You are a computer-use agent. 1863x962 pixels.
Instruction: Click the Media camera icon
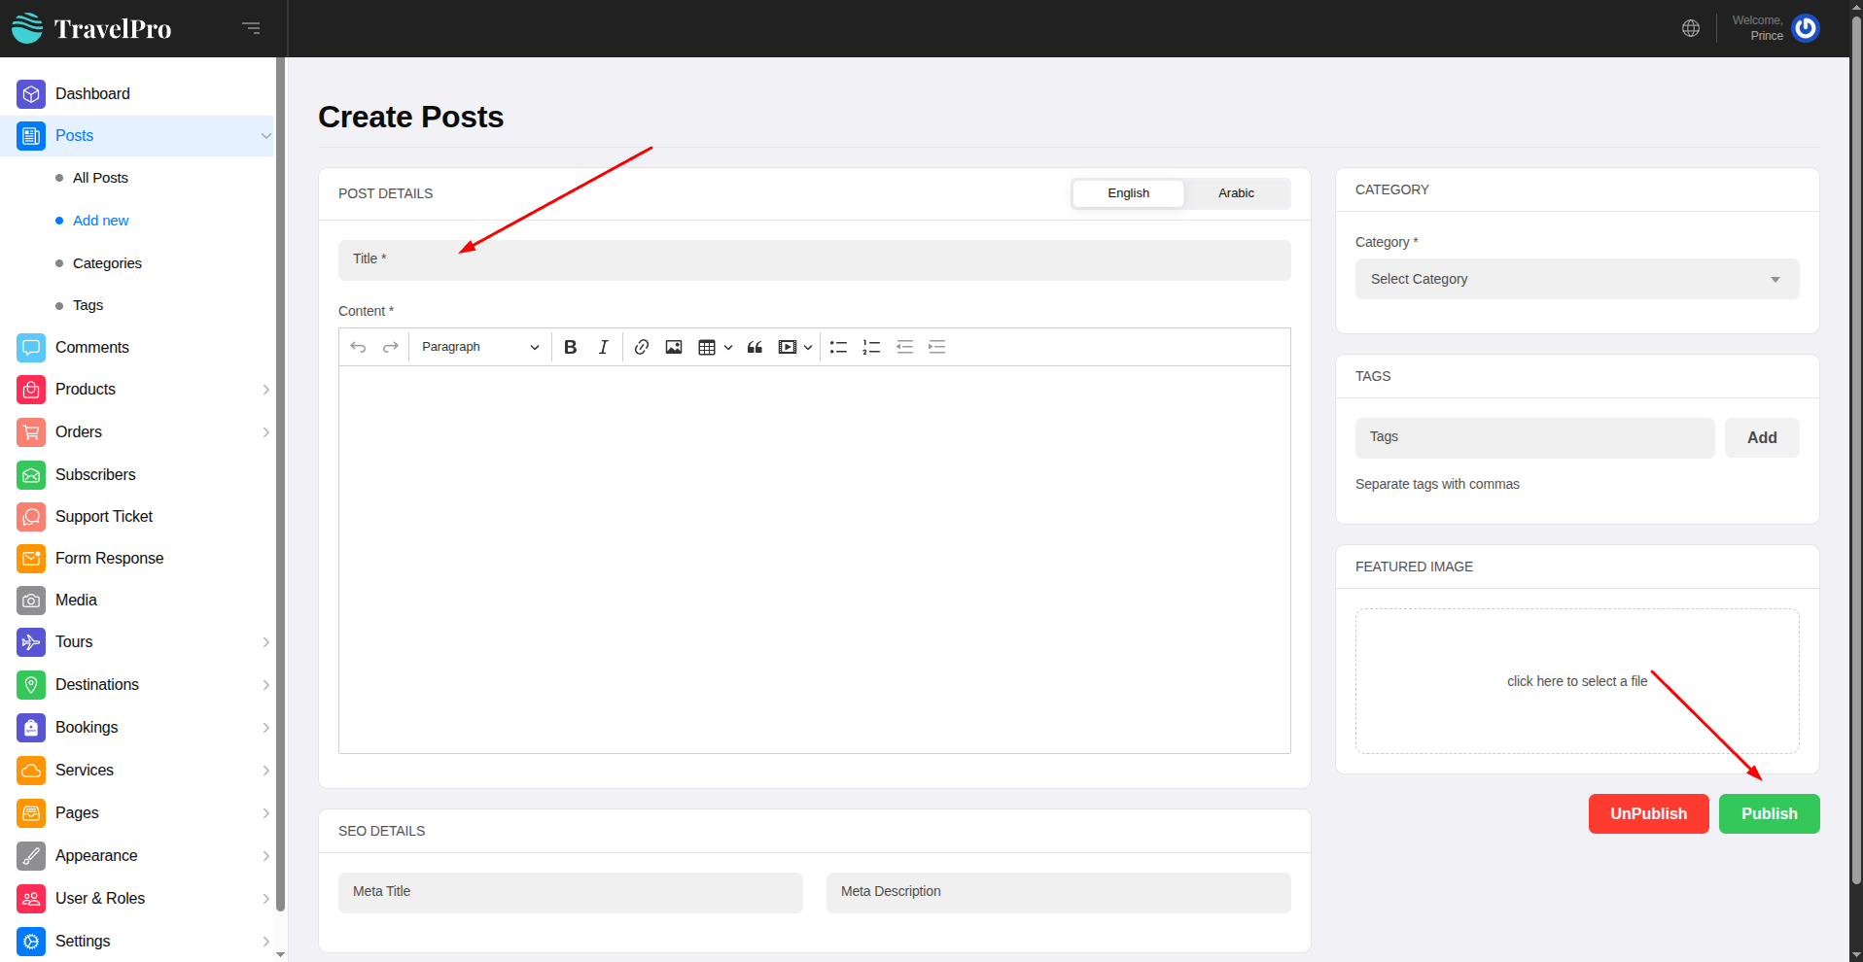[31, 601]
